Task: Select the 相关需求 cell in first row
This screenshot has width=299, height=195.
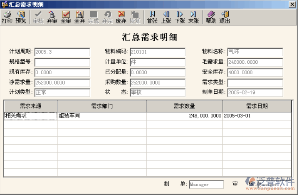Action: pyautogui.click(x=30, y=116)
